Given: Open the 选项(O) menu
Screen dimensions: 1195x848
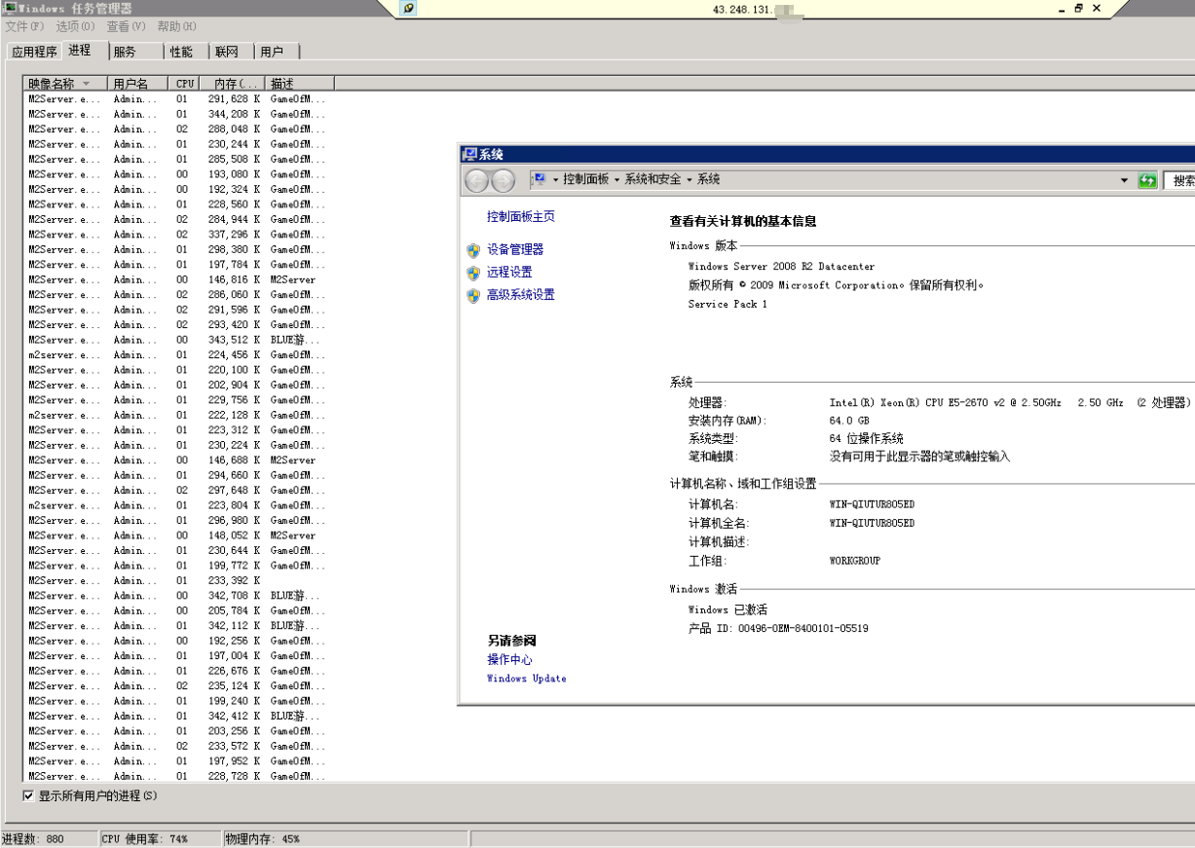Looking at the screenshot, I should (x=75, y=26).
